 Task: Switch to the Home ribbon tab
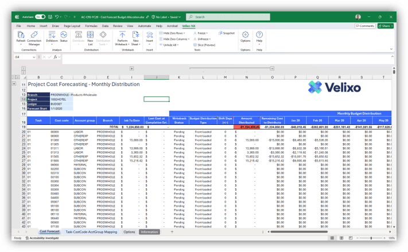click(x=31, y=26)
